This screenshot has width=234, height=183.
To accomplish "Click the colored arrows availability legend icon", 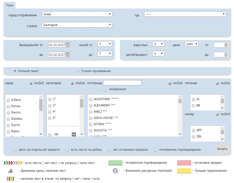I will 13,163.
